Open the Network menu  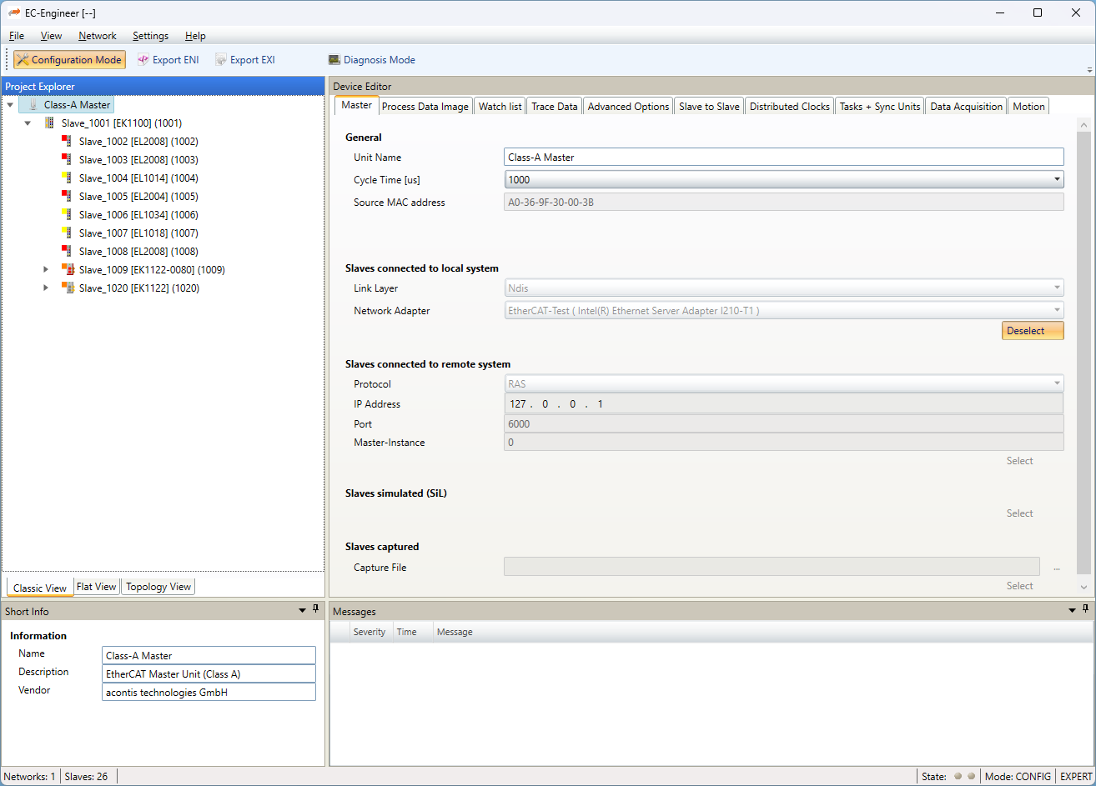tap(98, 36)
